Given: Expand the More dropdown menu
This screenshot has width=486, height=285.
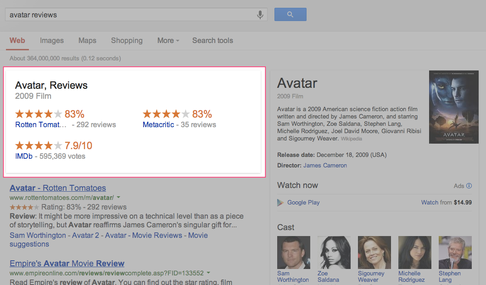Looking at the screenshot, I should (168, 41).
